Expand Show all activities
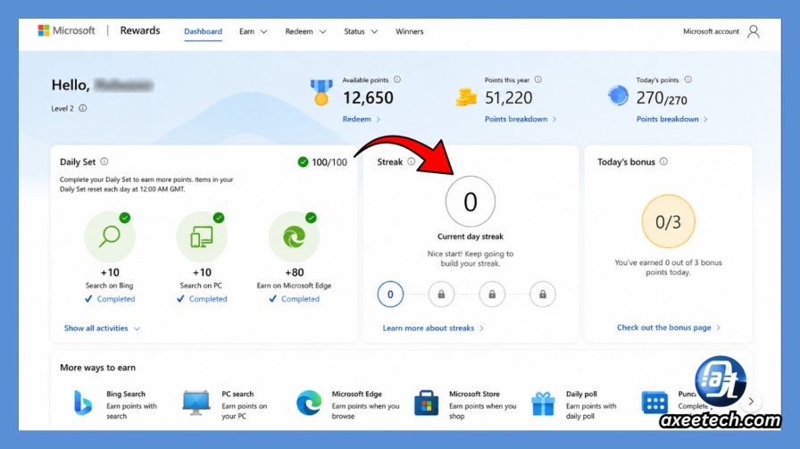800x449 pixels. click(x=102, y=328)
